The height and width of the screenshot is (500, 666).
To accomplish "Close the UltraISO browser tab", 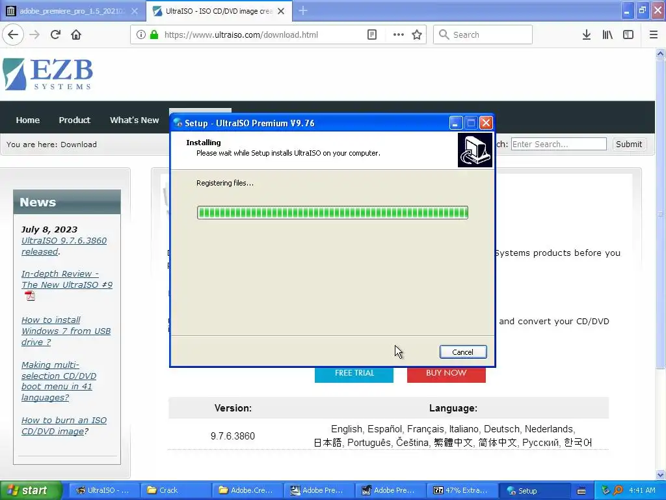I will click(x=281, y=11).
